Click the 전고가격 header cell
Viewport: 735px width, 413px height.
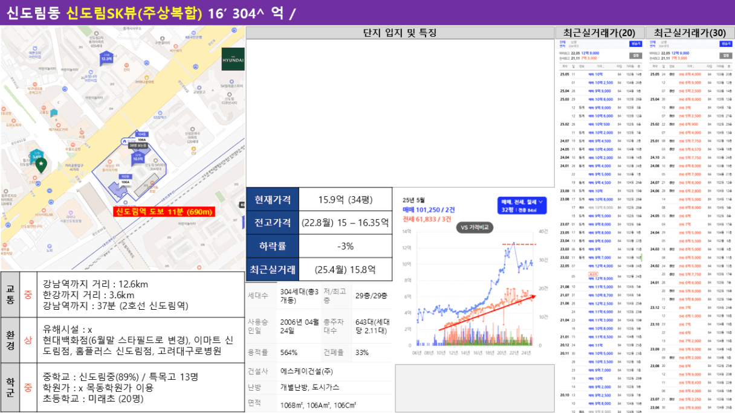(x=273, y=223)
